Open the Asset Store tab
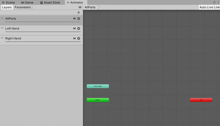The width and height of the screenshot is (220, 126). pyautogui.click(x=50, y=2)
